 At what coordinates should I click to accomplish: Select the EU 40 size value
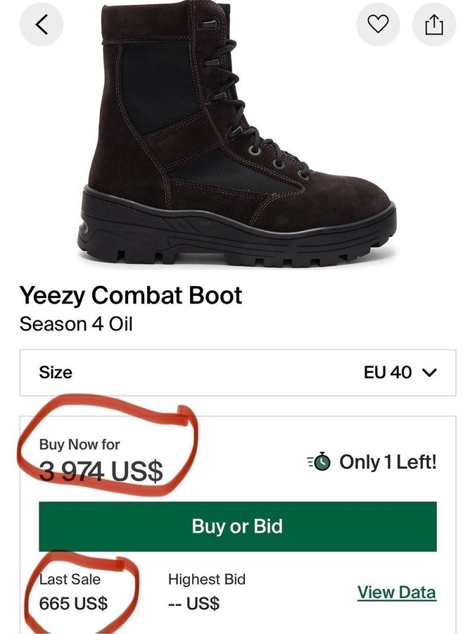pos(387,373)
